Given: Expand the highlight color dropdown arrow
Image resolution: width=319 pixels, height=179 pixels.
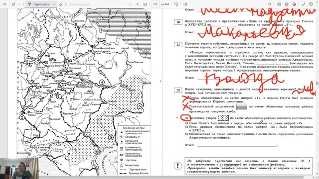Looking at the screenshot, I should click(19, 4).
